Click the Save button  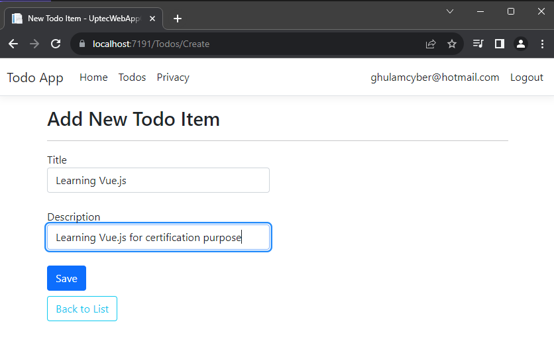pyautogui.click(x=66, y=278)
